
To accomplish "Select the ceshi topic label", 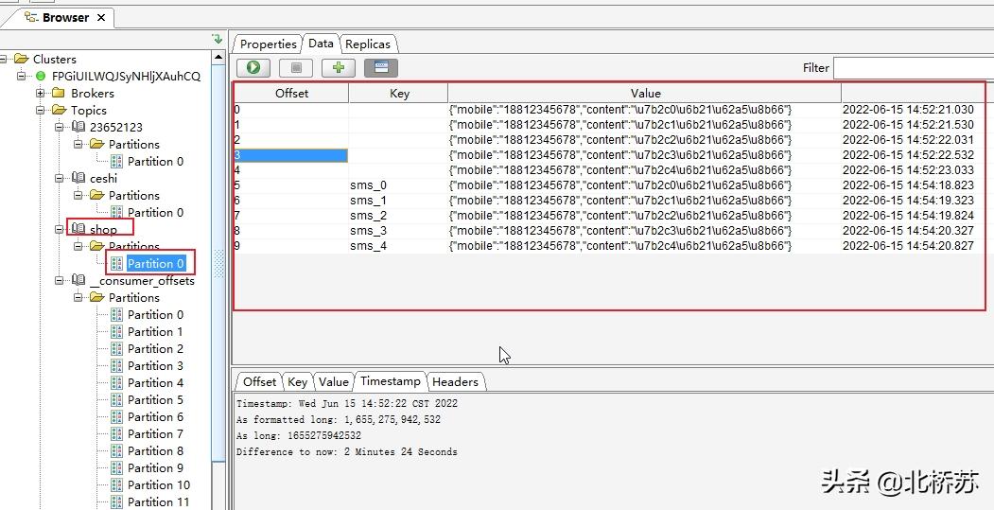I will 103,178.
